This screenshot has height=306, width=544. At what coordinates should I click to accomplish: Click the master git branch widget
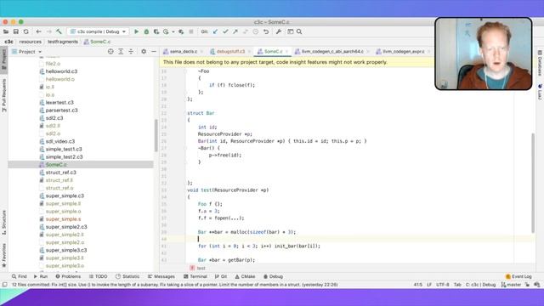[511, 285]
